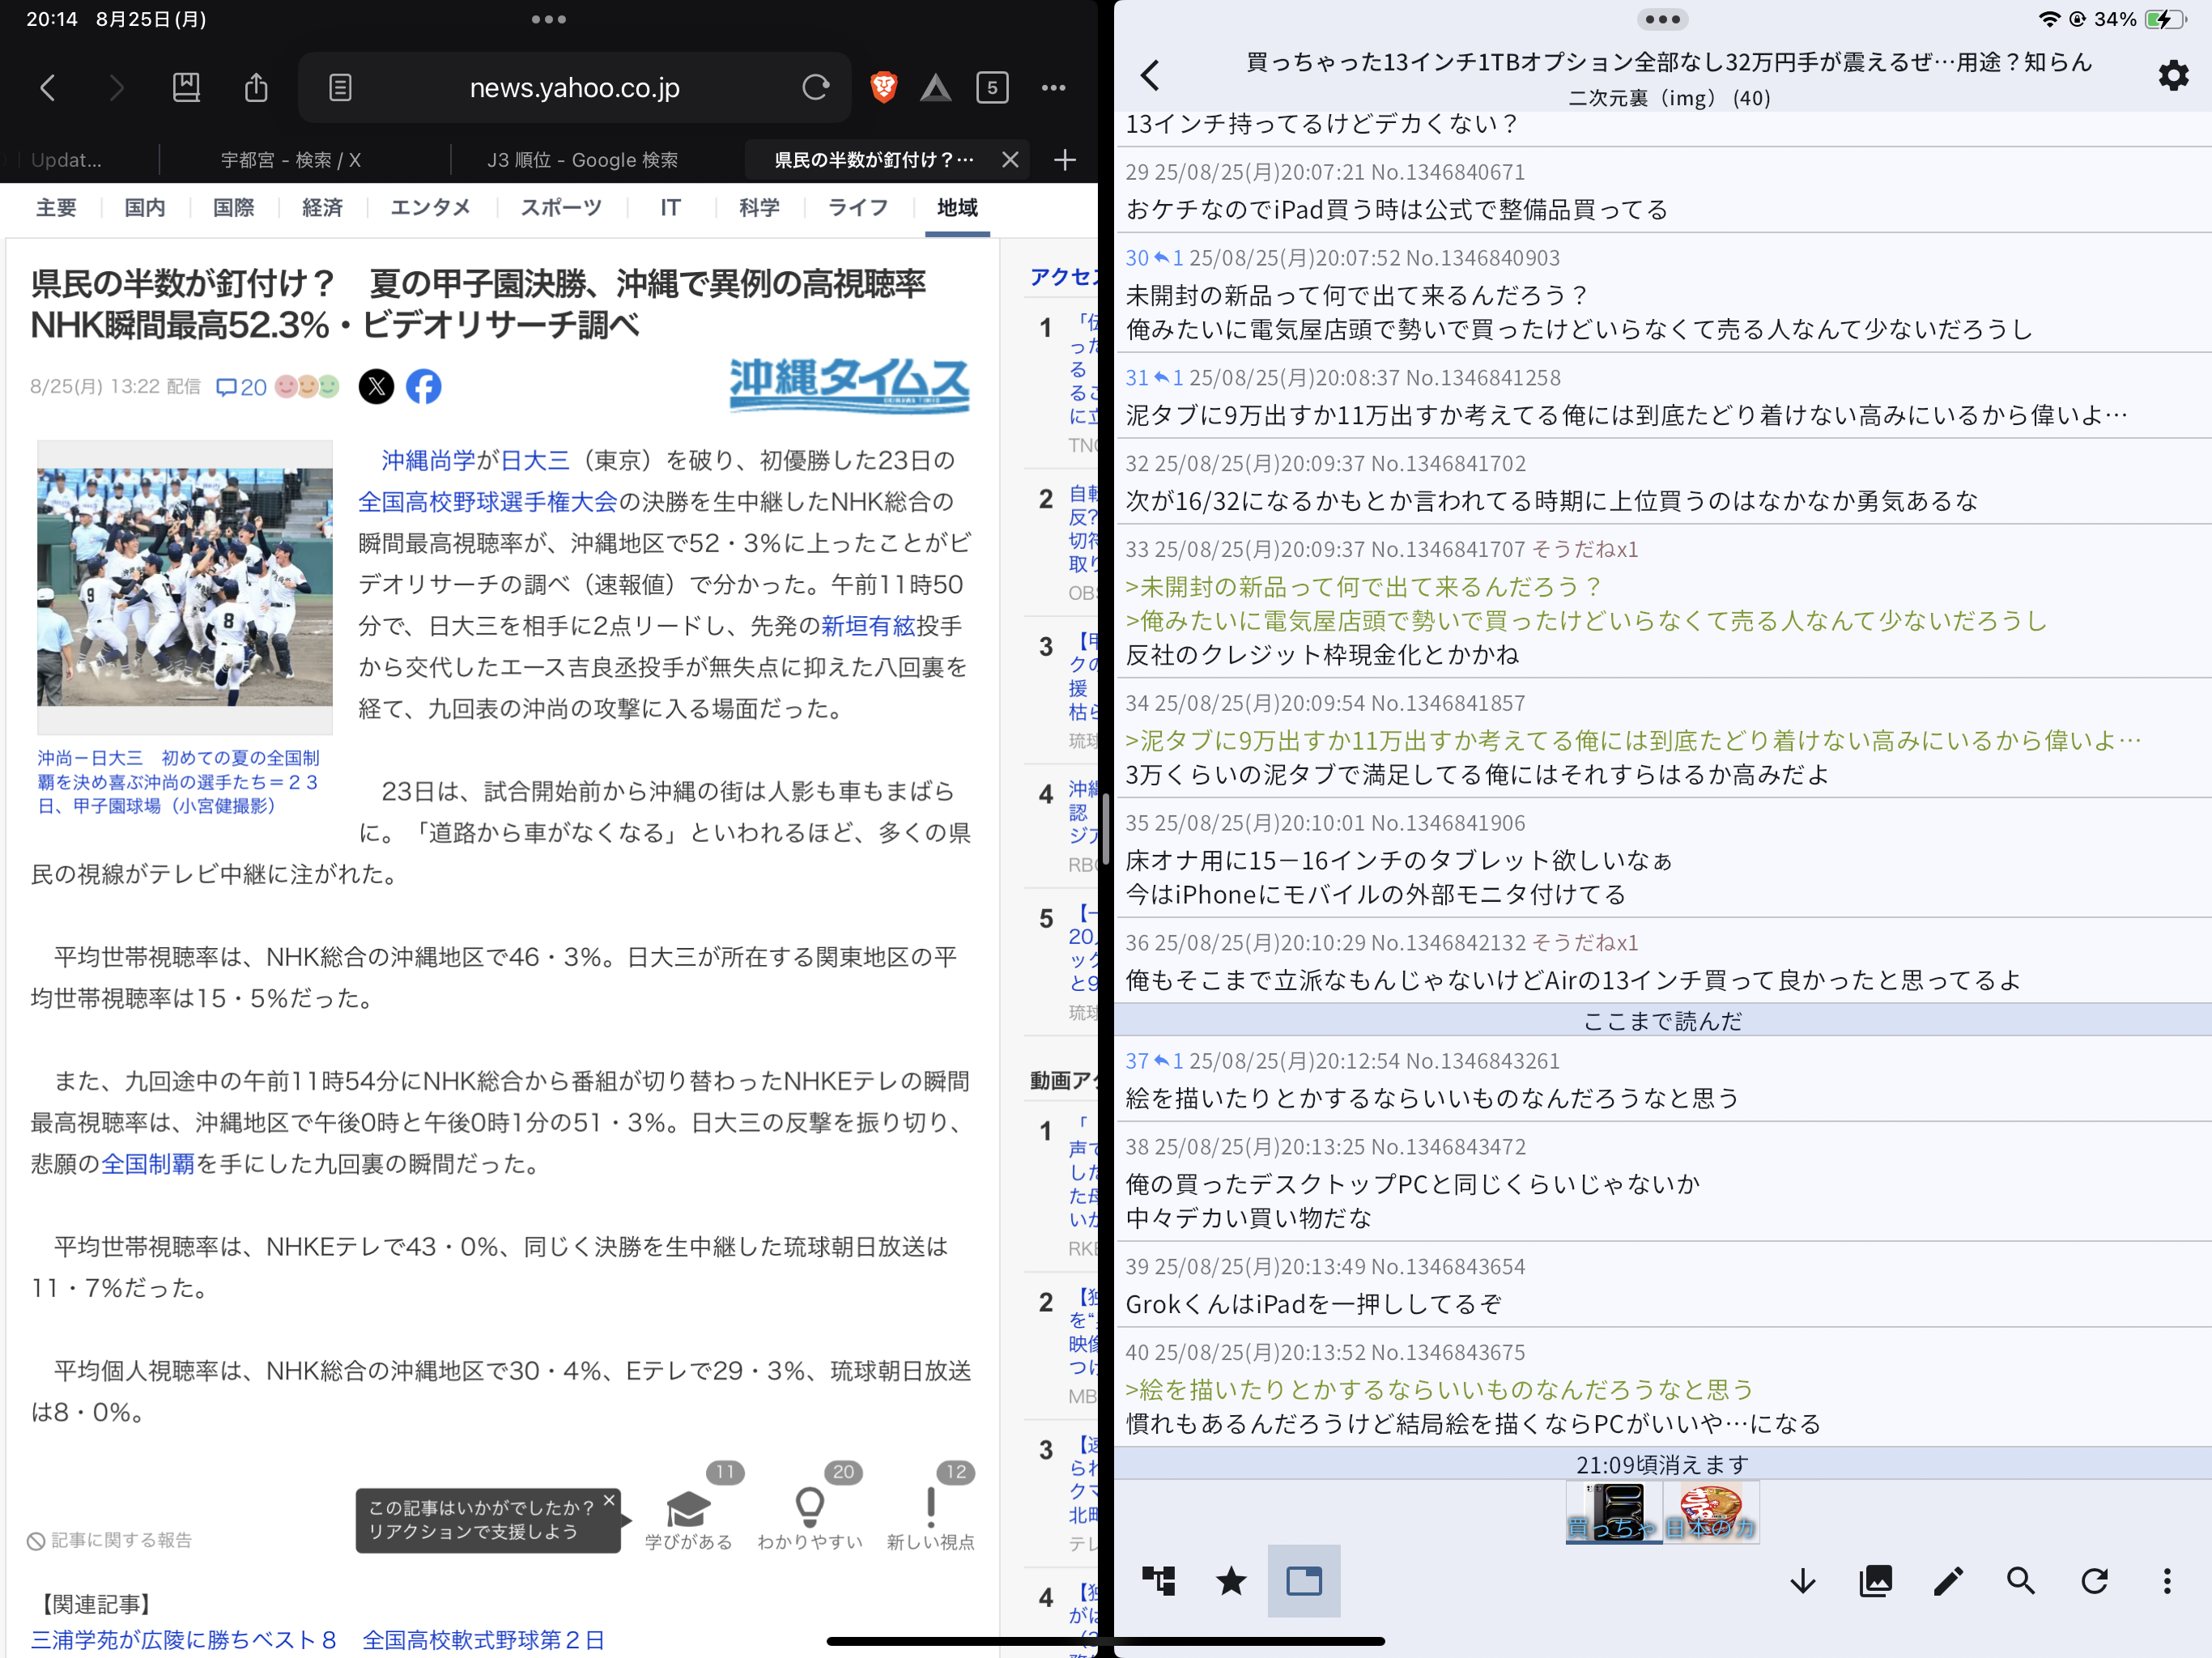Select the IT news category
2212x1658 pixels.
coord(670,208)
